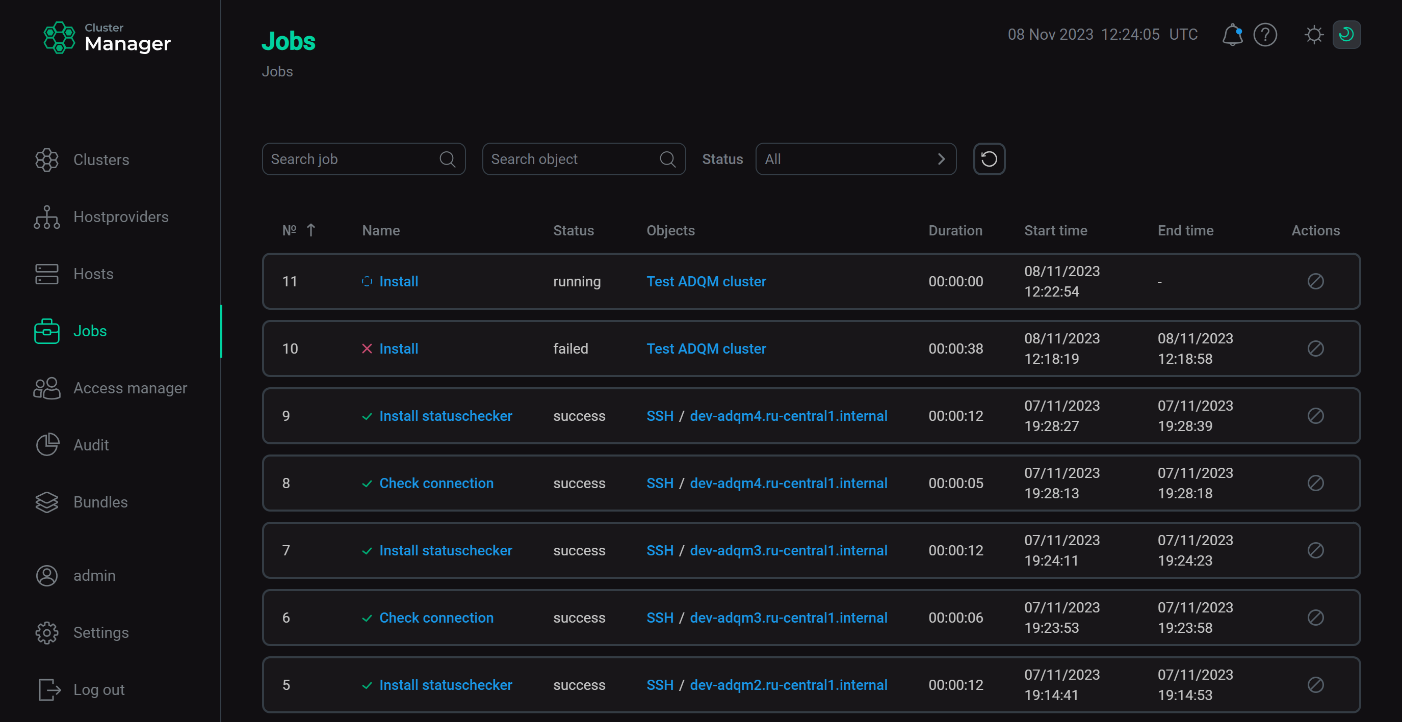The height and width of the screenshot is (722, 1402).
Task: Click the Start time column header
Action: (1055, 230)
